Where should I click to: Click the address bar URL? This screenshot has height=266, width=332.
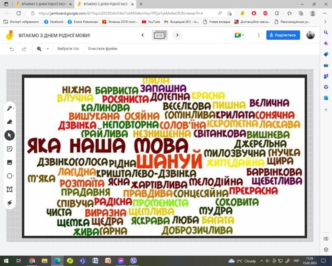pyautogui.click(x=121, y=13)
